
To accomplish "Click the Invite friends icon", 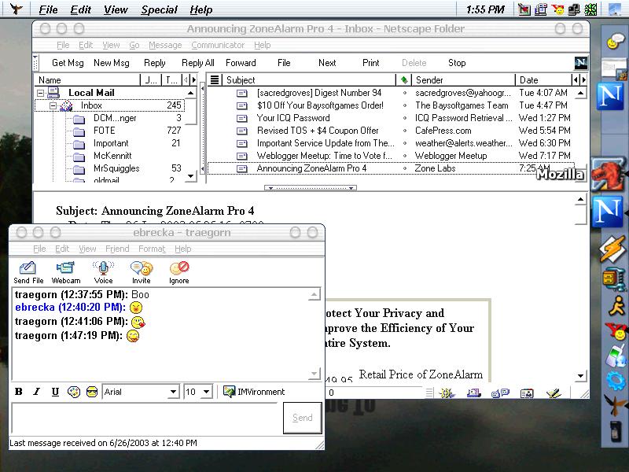I will [x=142, y=272].
